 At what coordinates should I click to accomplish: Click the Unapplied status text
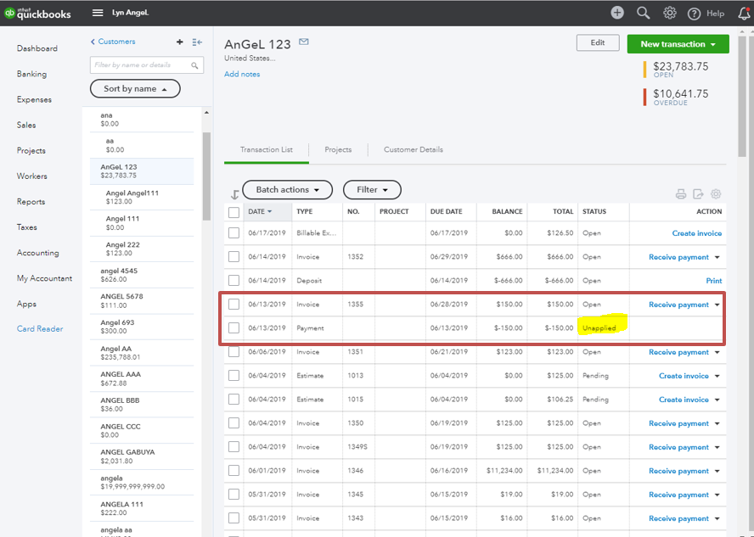(599, 328)
